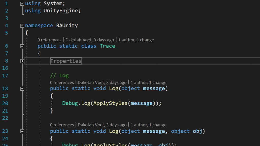
Task: Collapse the using directives block
Action: pyautogui.click(x=22, y=4)
